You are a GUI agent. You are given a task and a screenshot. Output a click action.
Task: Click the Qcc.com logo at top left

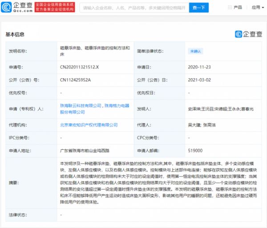[17, 8]
